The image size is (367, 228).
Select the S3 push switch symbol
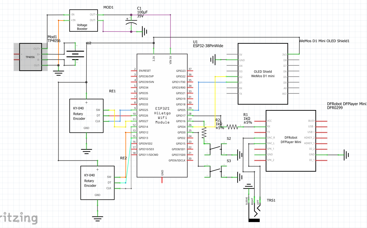coord(215,171)
